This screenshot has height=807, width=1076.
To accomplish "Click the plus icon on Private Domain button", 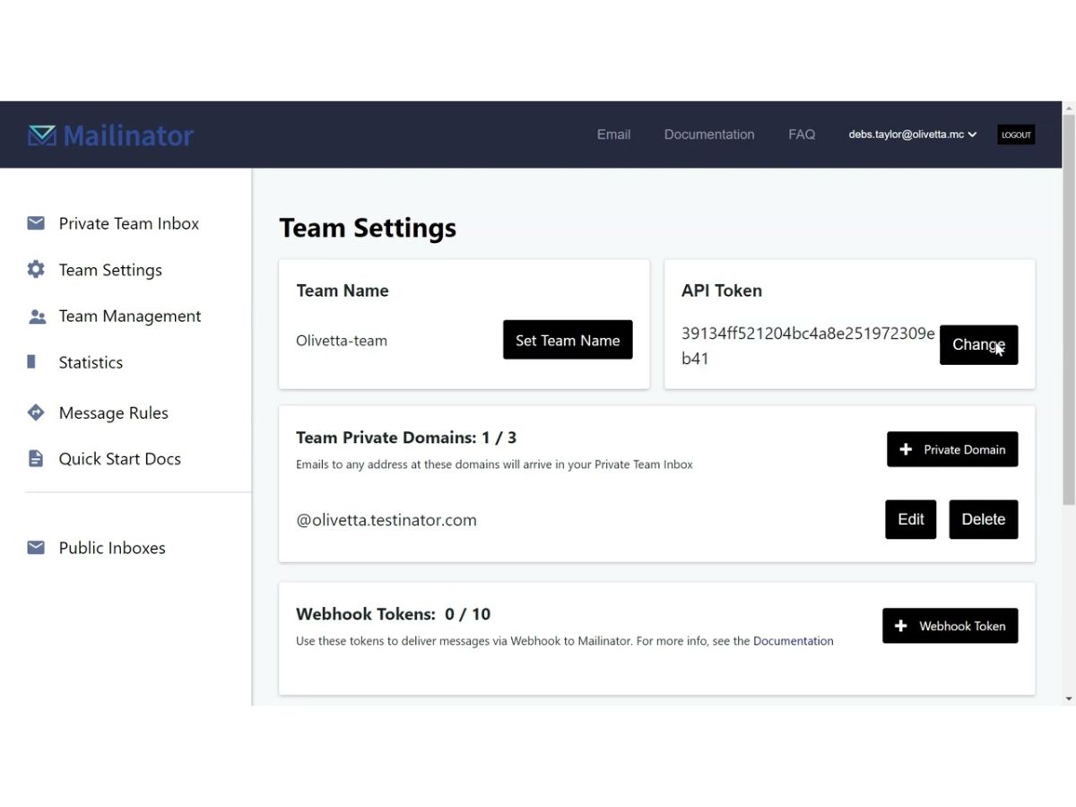I will [906, 449].
